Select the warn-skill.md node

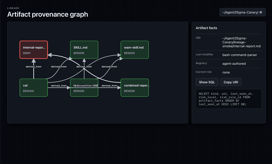[x=134, y=50]
